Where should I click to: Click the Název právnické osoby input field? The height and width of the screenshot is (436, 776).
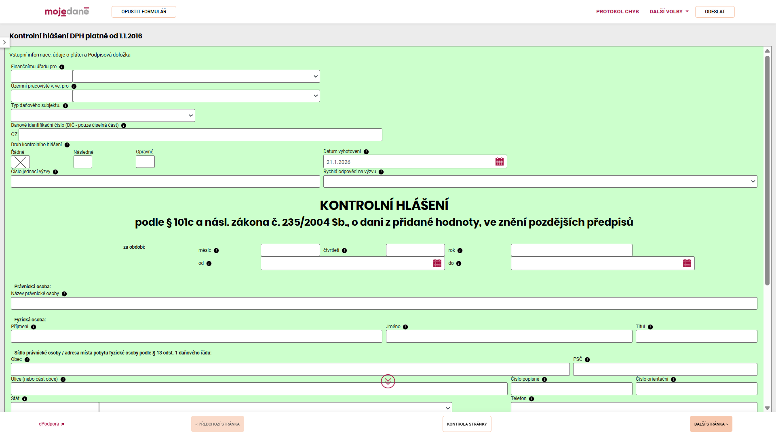[x=384, y=304]
